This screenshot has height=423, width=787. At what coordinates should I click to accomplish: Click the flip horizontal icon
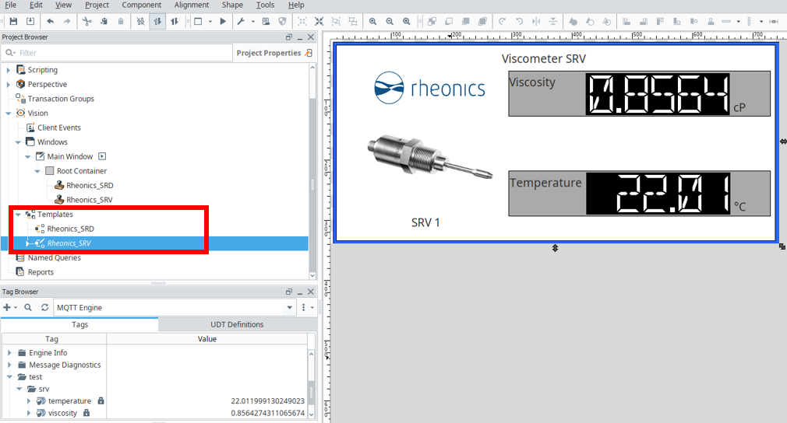[536, 21]
